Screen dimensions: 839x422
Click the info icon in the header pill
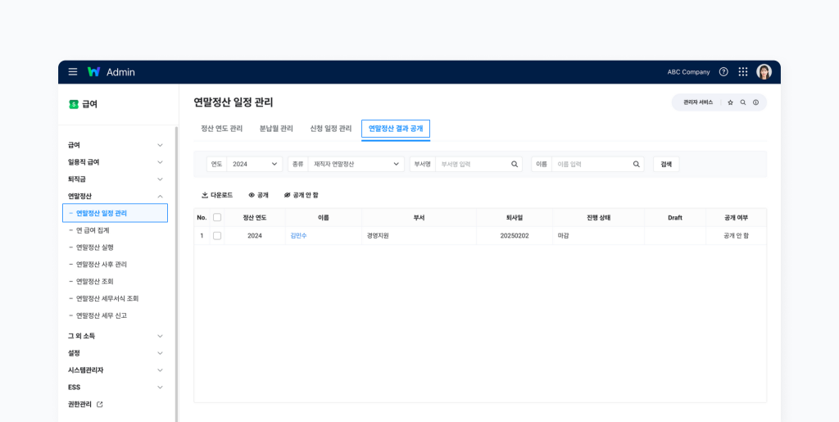point(755,102)
